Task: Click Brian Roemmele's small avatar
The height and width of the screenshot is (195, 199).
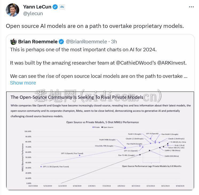Action: tap(13, 42)
